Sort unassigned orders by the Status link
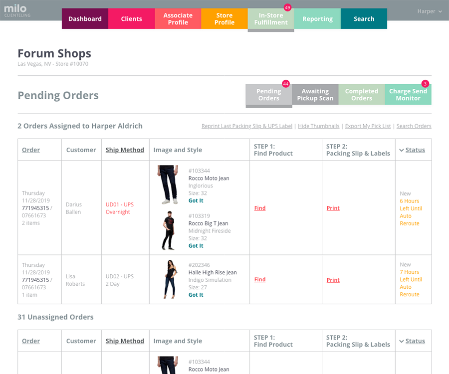This screenshot has height=374, width=449. [x=415, y=341]
